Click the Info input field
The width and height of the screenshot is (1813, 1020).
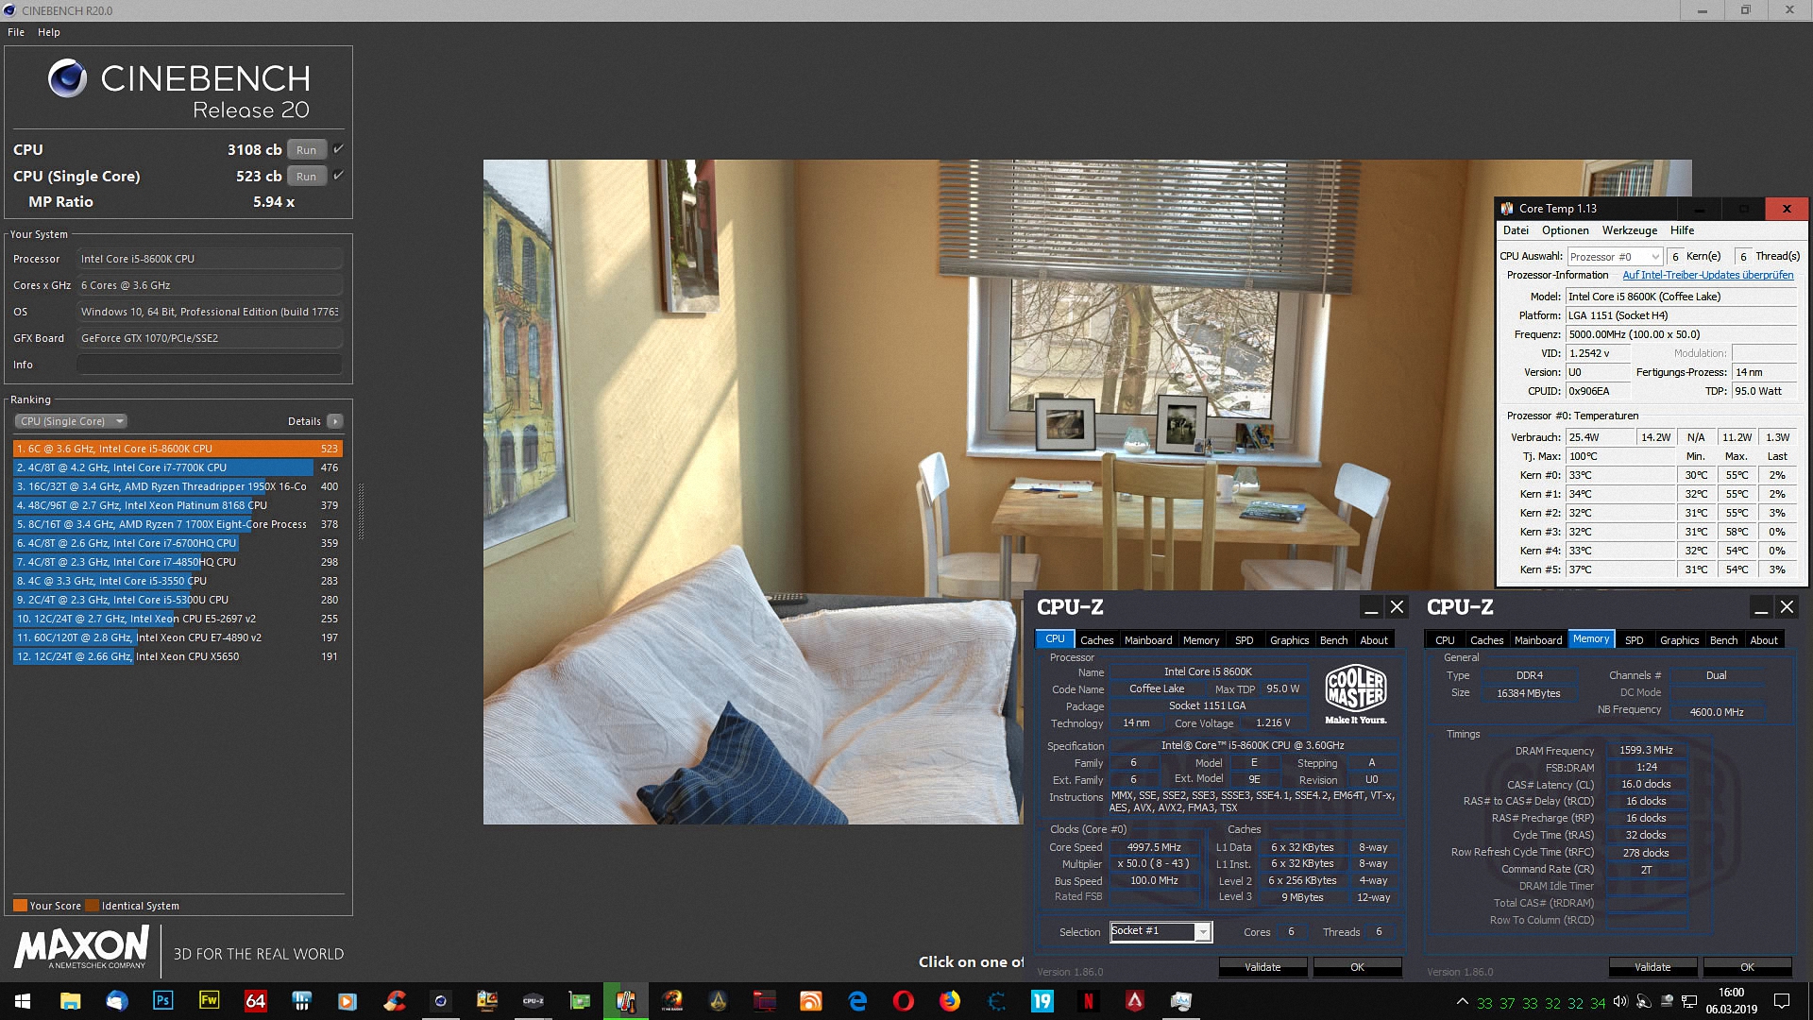click(210, 365)
